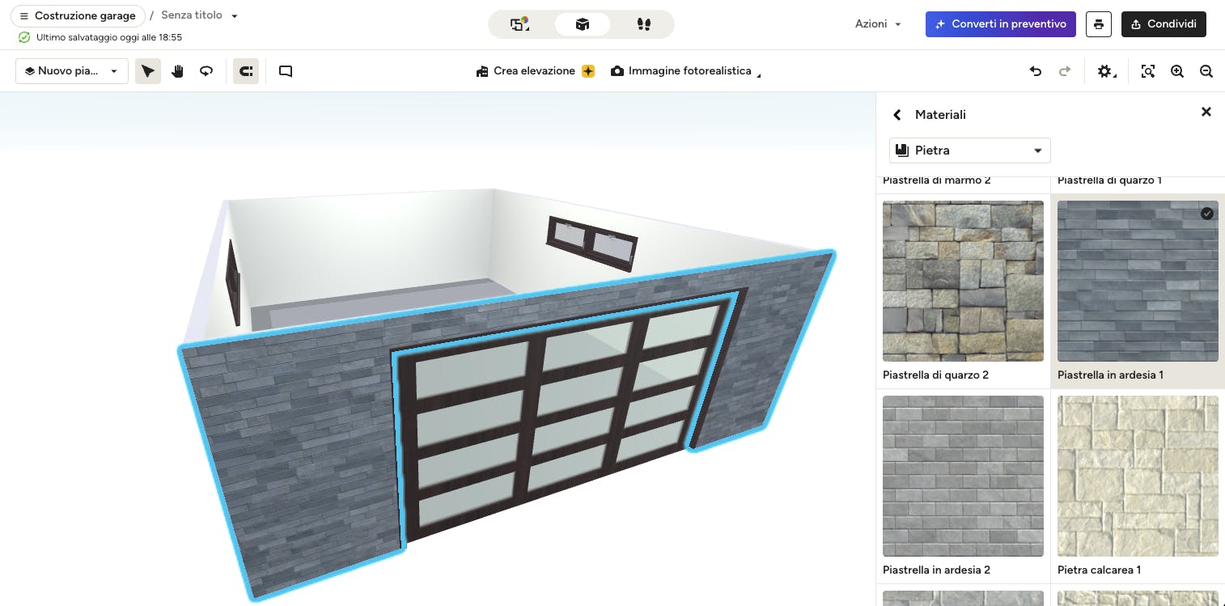Click the "Piastrella di quarzo 1" label
The image size is (1225, 606).
[x=1109, y=180]
